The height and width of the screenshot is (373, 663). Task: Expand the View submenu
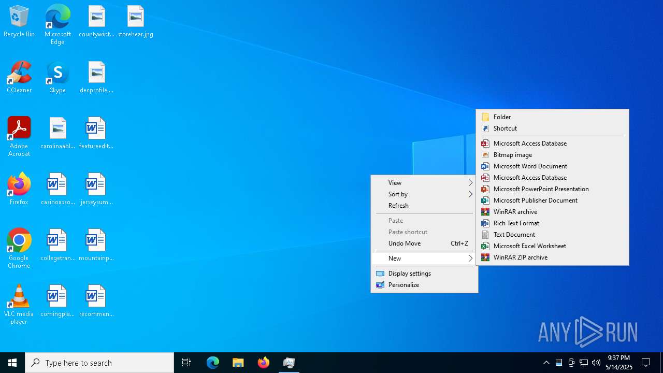(424, 182)
